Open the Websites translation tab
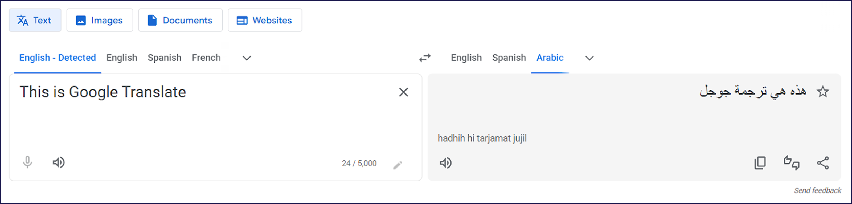852x204 pixels. (x=265, y=20)
